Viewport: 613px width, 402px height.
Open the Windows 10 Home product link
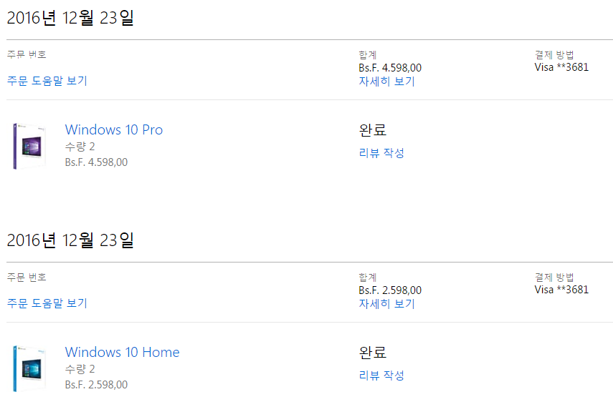[122, 352]
